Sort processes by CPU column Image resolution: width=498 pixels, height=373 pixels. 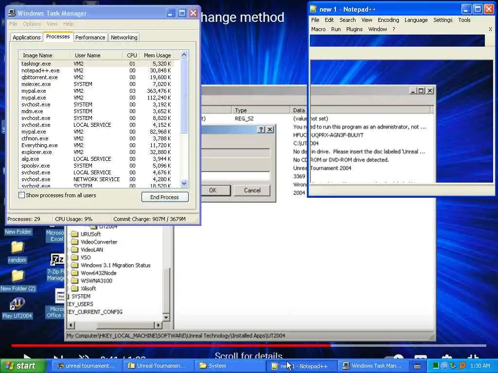pyautogui.click(x=131, y=55)
